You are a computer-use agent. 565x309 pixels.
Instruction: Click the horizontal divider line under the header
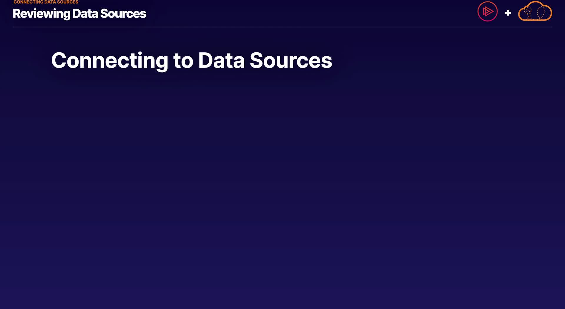282,27
